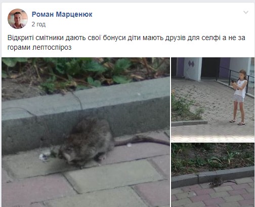This screenshot has width=255, height=207.
Task: Open the large rat close-up photo
Action: [x=86, y=132]
